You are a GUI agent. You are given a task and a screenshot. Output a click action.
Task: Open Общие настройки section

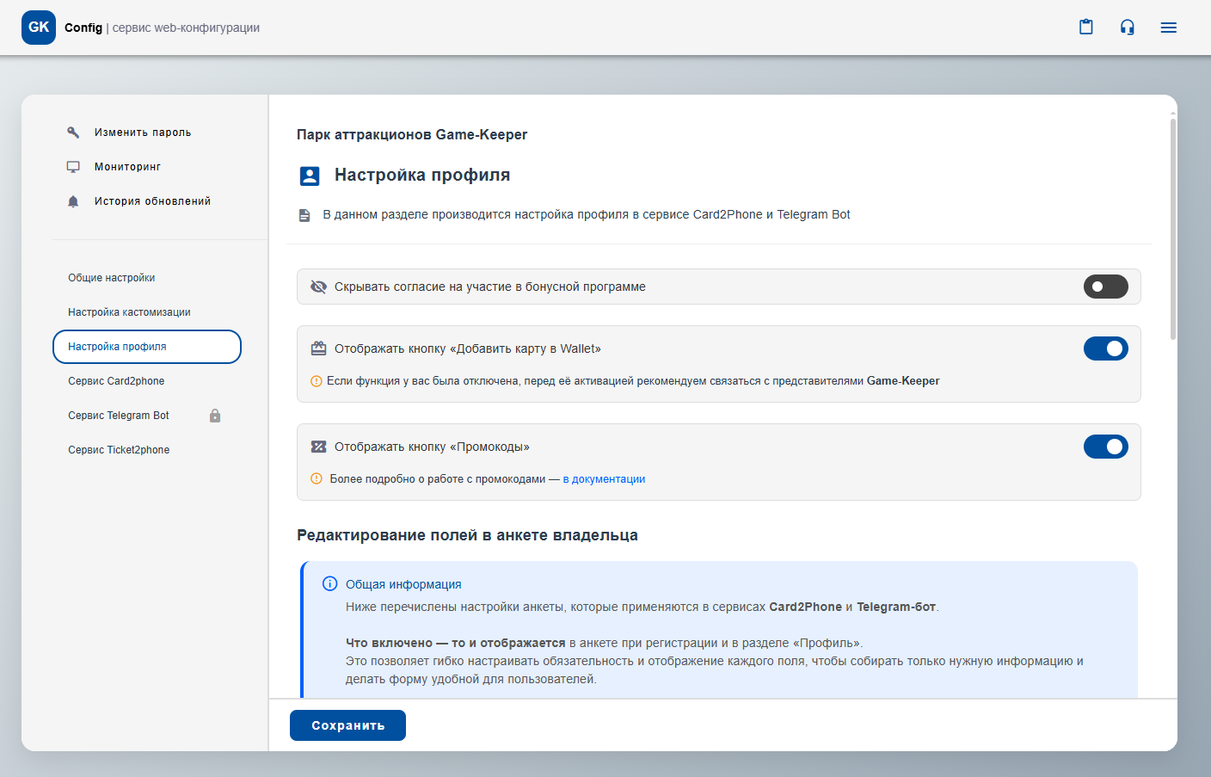pyautogui.click(x=112, y=278)
